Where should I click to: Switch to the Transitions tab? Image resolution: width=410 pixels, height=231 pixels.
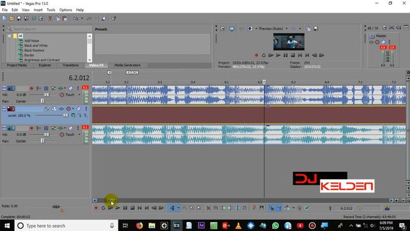coord(70,65)
